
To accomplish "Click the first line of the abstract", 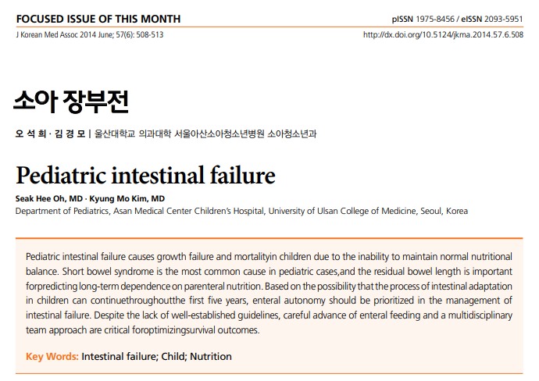I will 269,256.
